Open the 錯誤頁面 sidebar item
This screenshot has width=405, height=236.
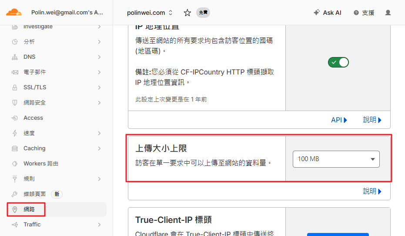[57, 194]
